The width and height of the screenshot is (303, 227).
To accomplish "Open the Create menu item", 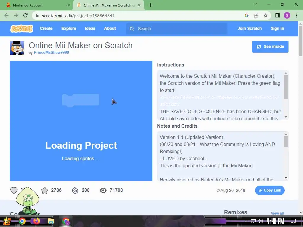I will point(46,28).
